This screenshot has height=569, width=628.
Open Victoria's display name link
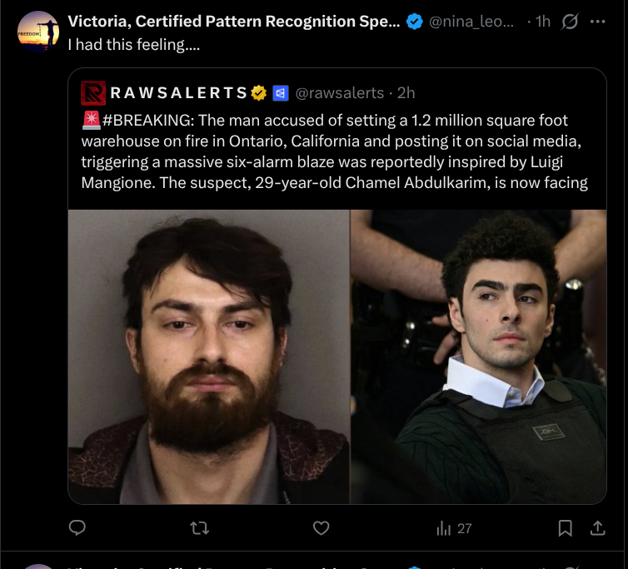pos(234,22)
